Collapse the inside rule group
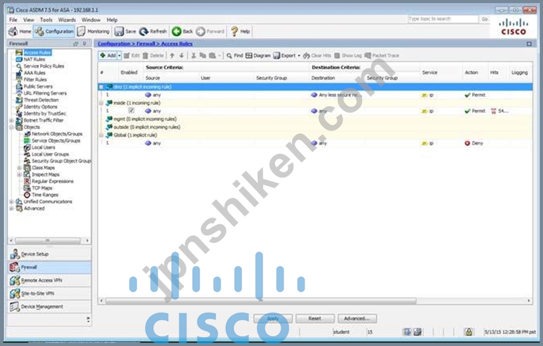Screen dimensions: 543x346 [x=101, y=103]
